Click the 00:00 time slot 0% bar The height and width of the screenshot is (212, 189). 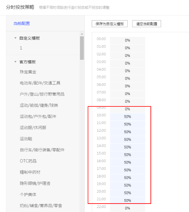click(x=128, y=40)
